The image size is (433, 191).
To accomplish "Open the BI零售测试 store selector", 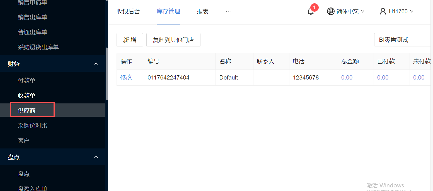I will pos(403,40).
